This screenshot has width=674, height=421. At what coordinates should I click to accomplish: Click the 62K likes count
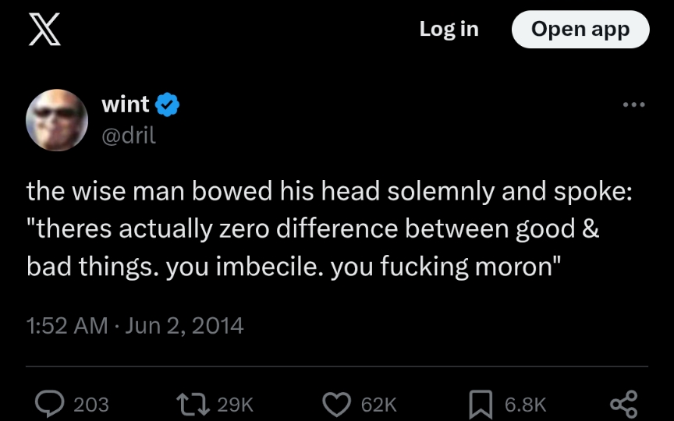pyautogui.click(x=379, y=405)
